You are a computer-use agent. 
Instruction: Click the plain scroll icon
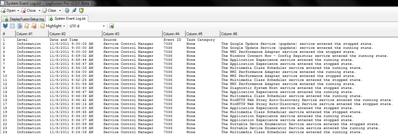coord(27,26)
